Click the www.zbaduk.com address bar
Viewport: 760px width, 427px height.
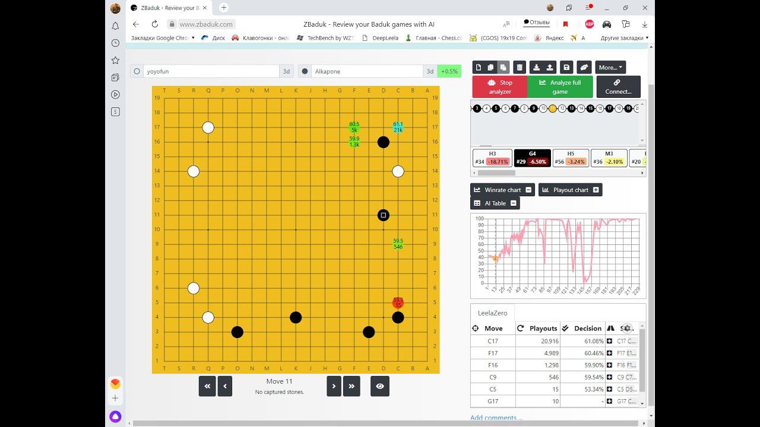point(207,24)
